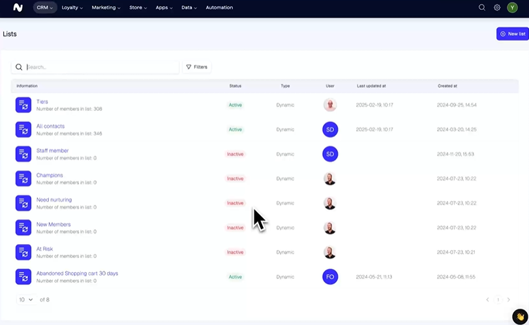The image size is (529, 325).
Task: Click created date 2024-11-20, 15:53
Action: point(455,154)
